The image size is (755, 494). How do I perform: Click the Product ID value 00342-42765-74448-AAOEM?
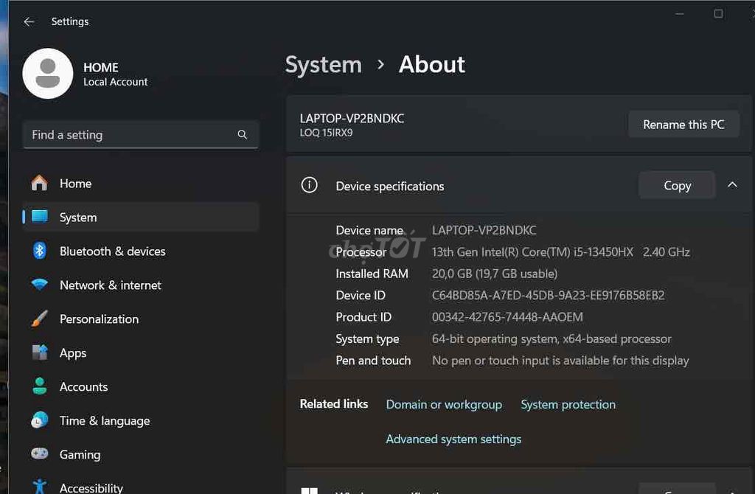[x=507, y=317]
